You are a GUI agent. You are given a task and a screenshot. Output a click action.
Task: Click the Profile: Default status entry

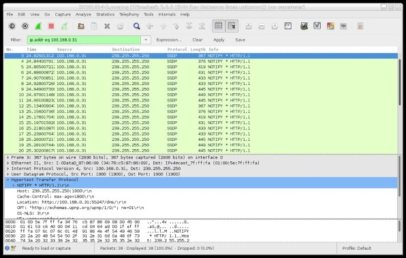pyautogui.click(x=356, y=248)
